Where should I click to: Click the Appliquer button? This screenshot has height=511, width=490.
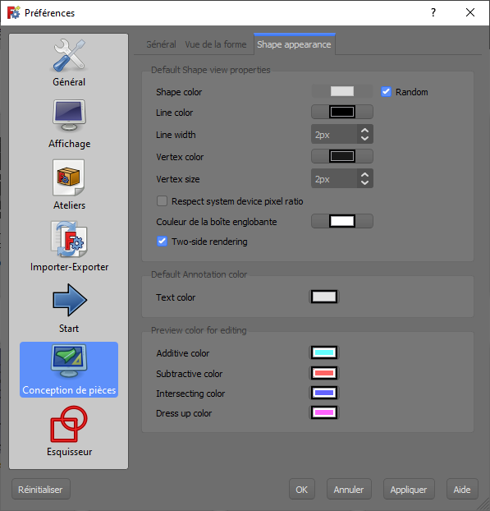pos(409,489)
